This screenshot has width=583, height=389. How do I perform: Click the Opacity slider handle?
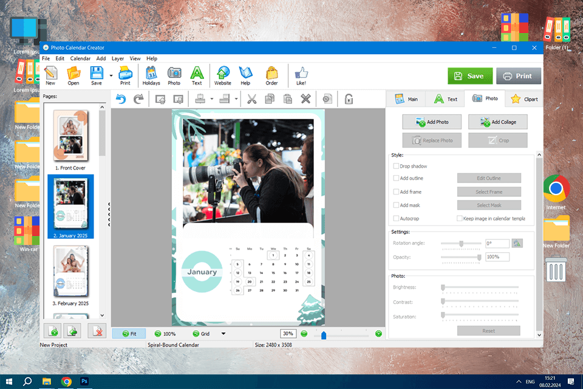(x=479, y=257)
